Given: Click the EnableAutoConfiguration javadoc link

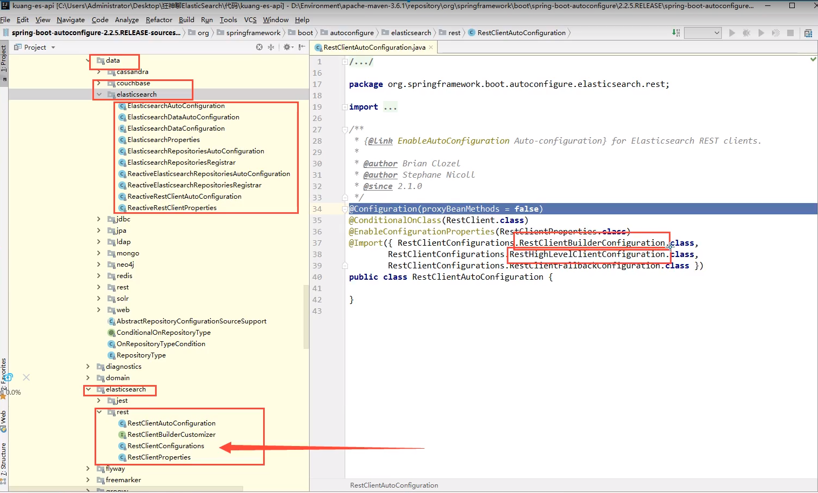Looking at the screenshot, I should click(453, 141).
